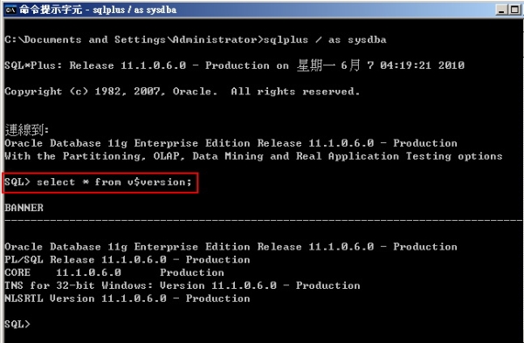Maximize the sqlplus command prompt window

click(514, 10)
